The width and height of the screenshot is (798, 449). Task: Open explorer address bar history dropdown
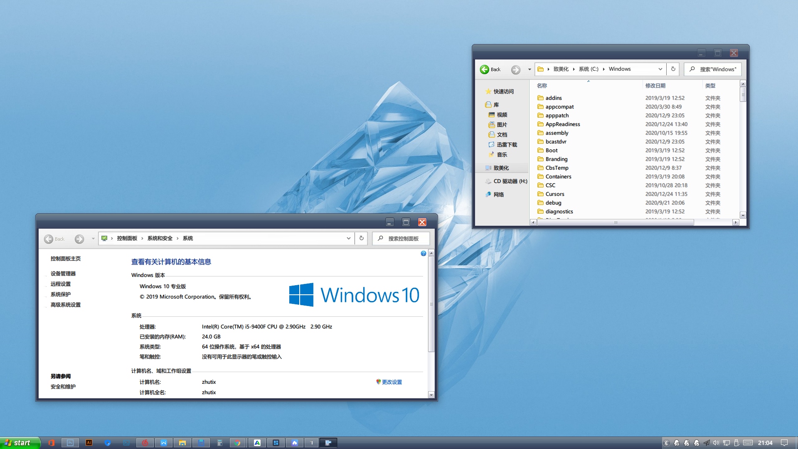click(x=660, y=69)
